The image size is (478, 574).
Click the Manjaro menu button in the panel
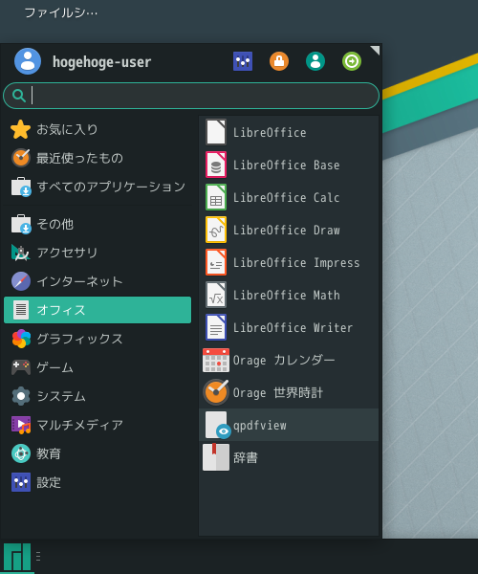pyautogui.click(x=17, y=557)
